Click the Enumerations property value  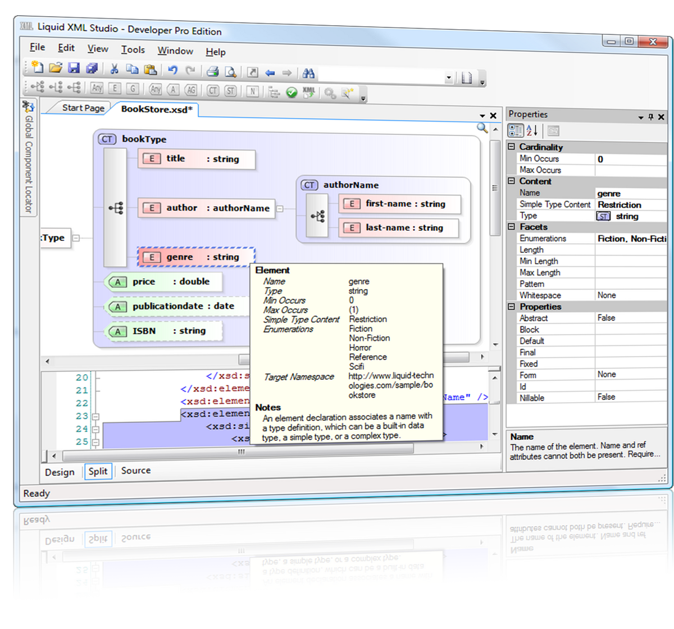(x=631, y=239)
